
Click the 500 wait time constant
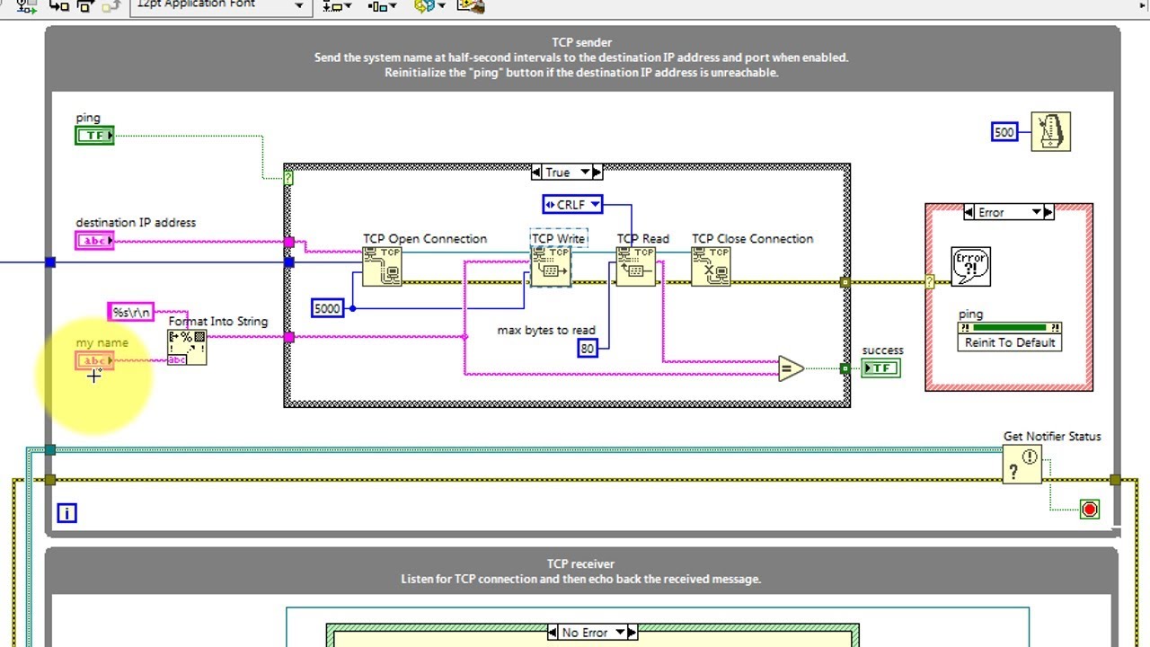pos(1004,132)
